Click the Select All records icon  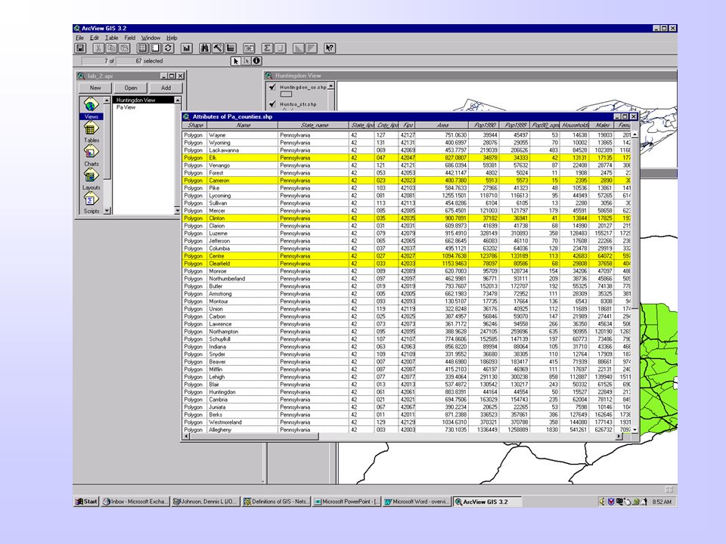tap(143, 48)
